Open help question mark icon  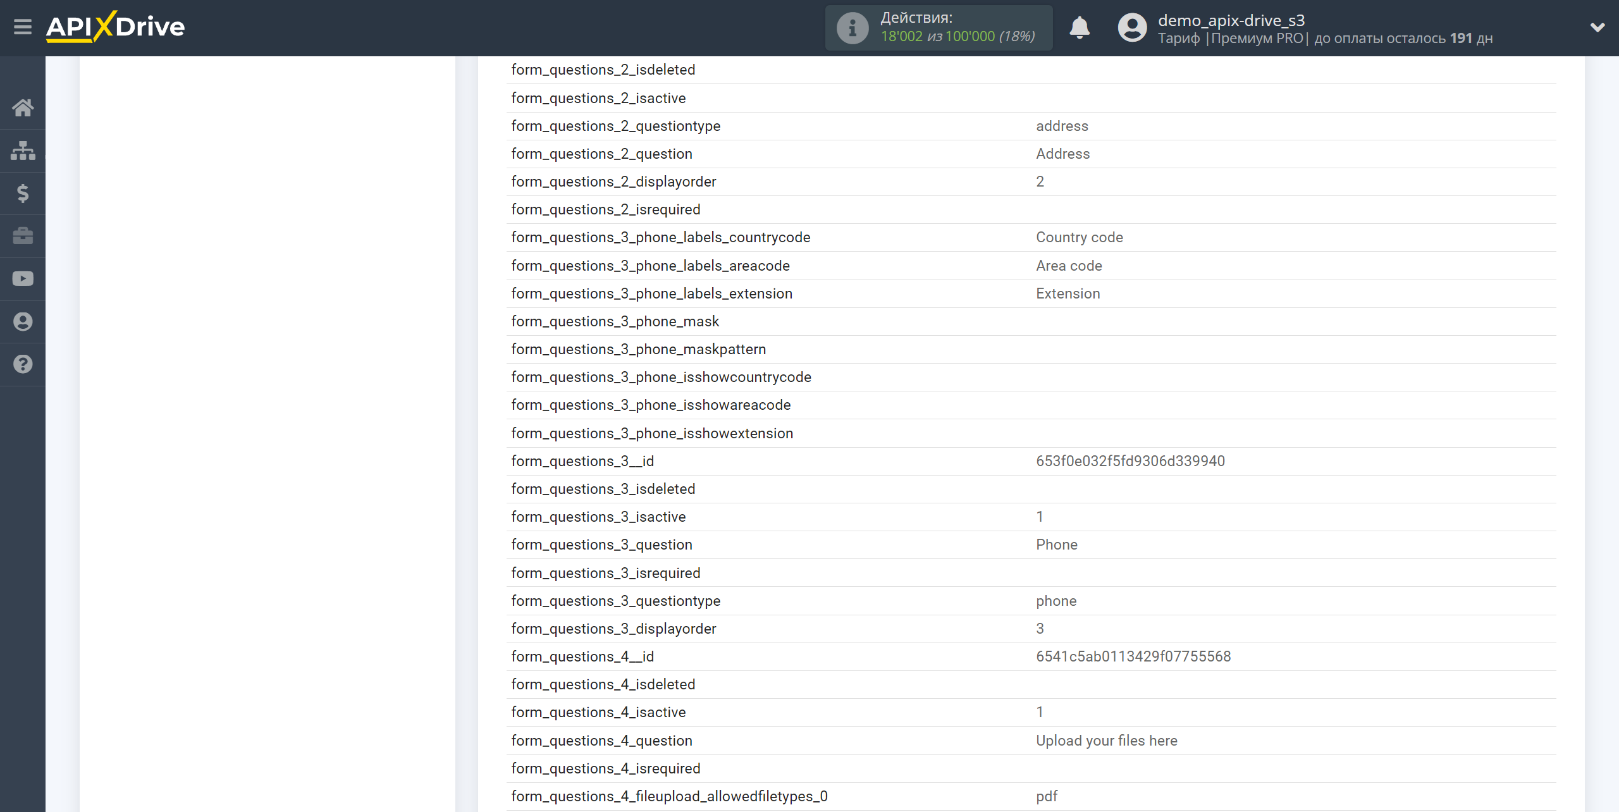[23, 364]
